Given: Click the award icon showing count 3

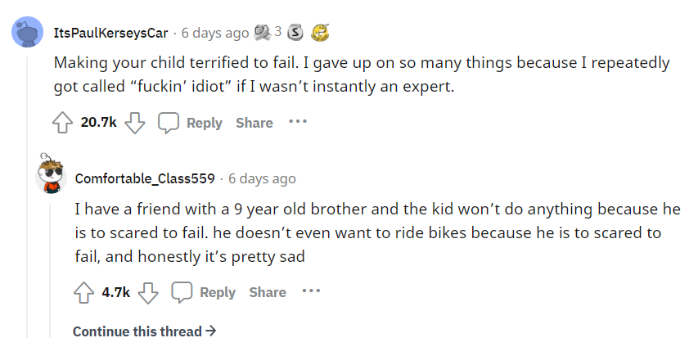Looking at the screenshot, I should click(x=263, y=33).
